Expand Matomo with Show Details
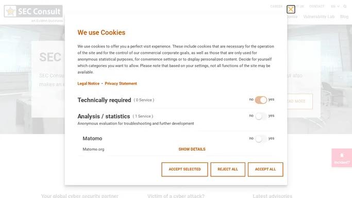Viewport: 352px width, 198px height. coord(192,150)
